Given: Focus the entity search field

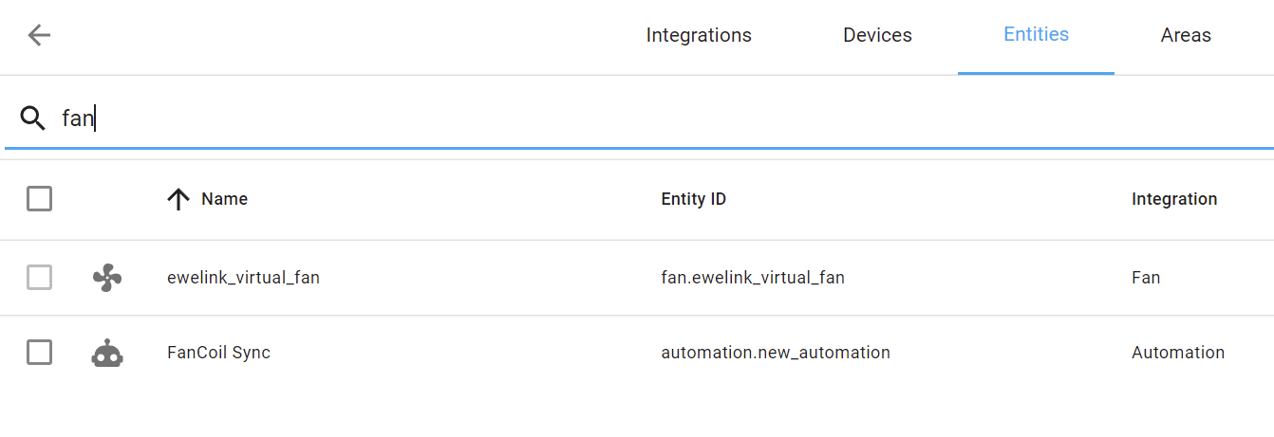Looking at the screenshot, I should coord(570,118).
